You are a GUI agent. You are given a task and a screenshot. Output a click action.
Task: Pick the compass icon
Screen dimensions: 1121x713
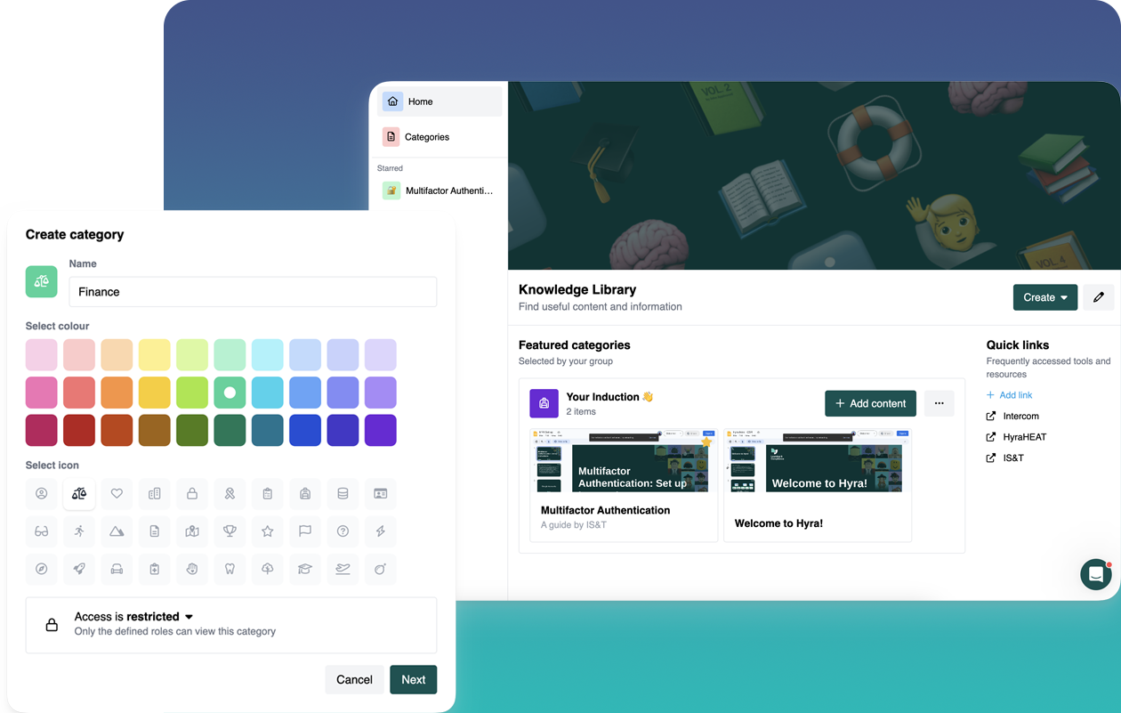click(x=42, y=570)
